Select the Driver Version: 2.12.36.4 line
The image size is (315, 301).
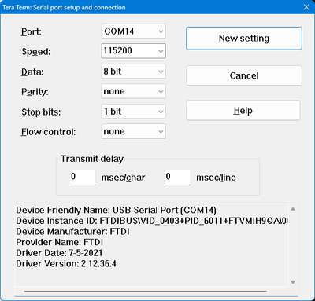tap(66, 263)
